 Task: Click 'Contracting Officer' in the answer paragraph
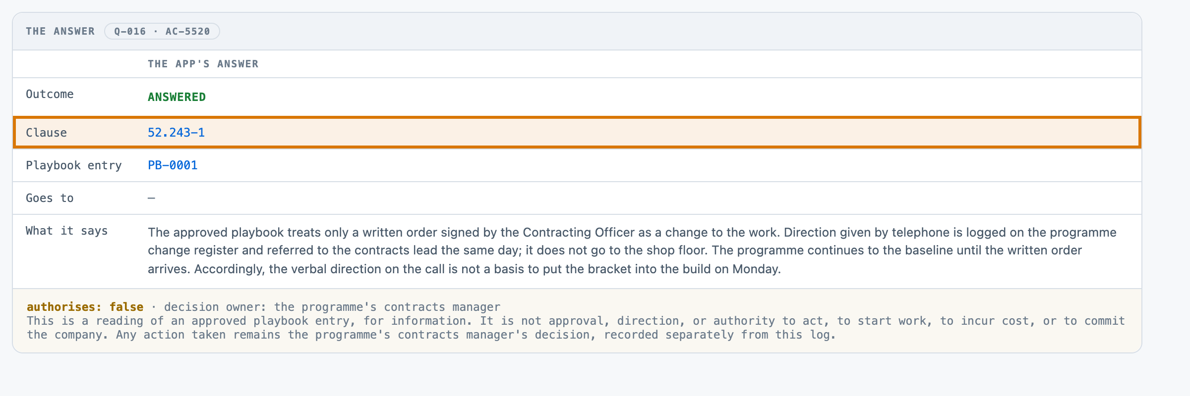(579, 232)
